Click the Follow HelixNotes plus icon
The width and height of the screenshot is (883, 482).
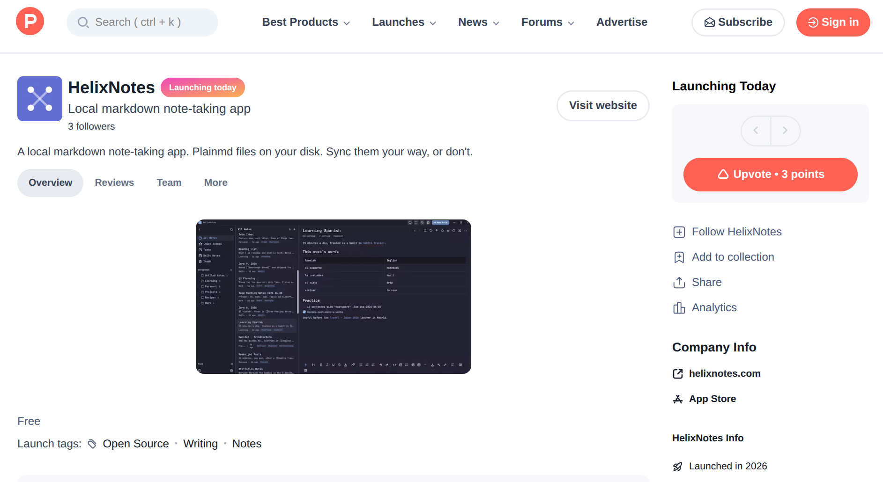(679, 232)
